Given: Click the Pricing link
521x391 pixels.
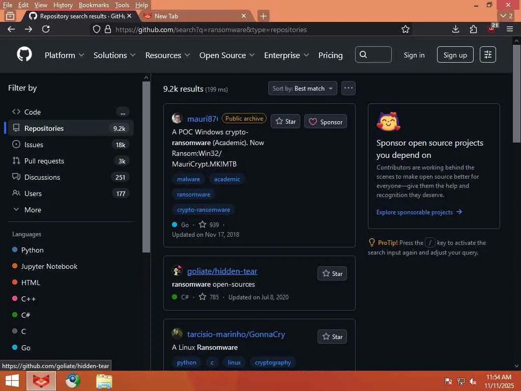Looking at the screenshot, I should pyautogui.click(x=330, y=55).
